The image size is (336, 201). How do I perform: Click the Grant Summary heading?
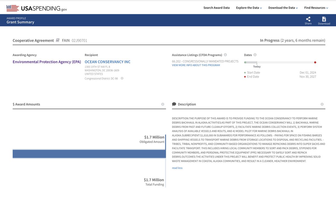20,22
